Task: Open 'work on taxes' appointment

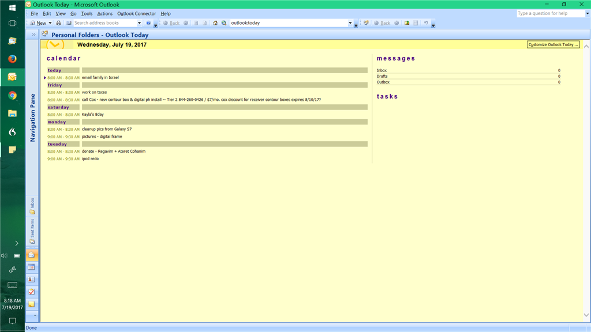Action: 94,92
